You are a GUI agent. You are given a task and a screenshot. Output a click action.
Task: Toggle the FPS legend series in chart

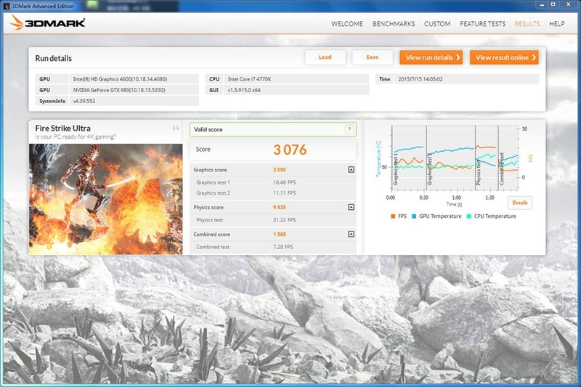[x=397, y=216]
